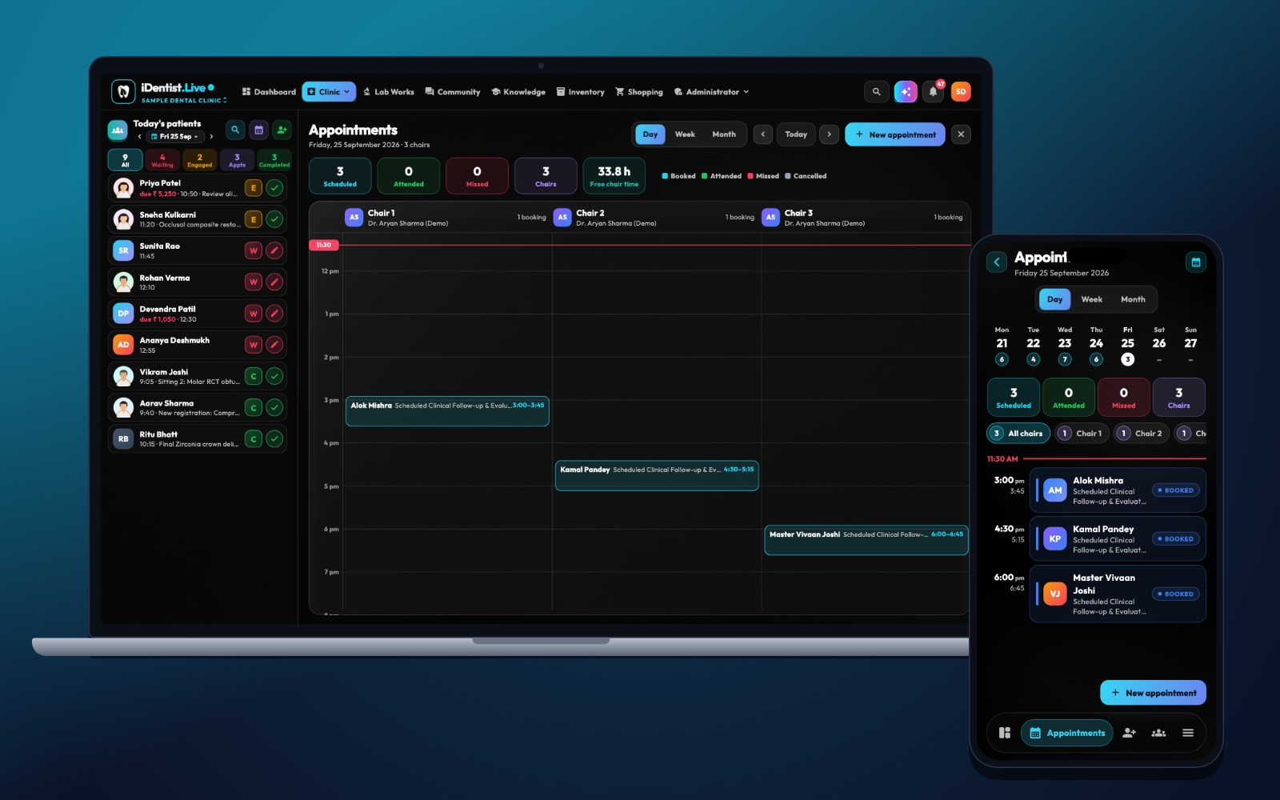
Task: Open global search in laptop top bar
Action: (876, 92)
